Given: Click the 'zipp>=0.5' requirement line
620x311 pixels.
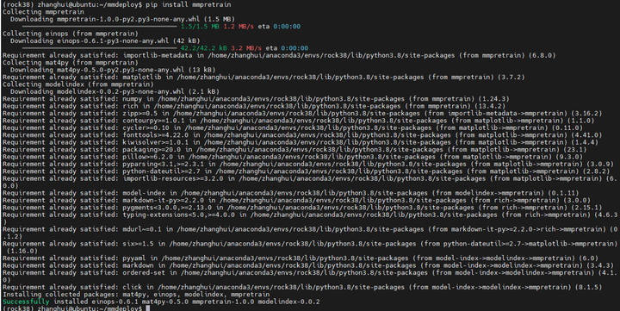Looking at the screenshot, I should coord(302,114).
